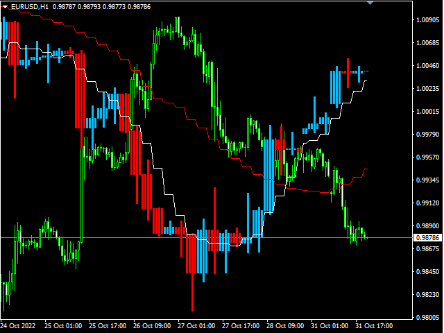Viewport: 444px width, 333px height.
Task: Click the 25 Oct 17:00 time label
Action: pos(108,326)
